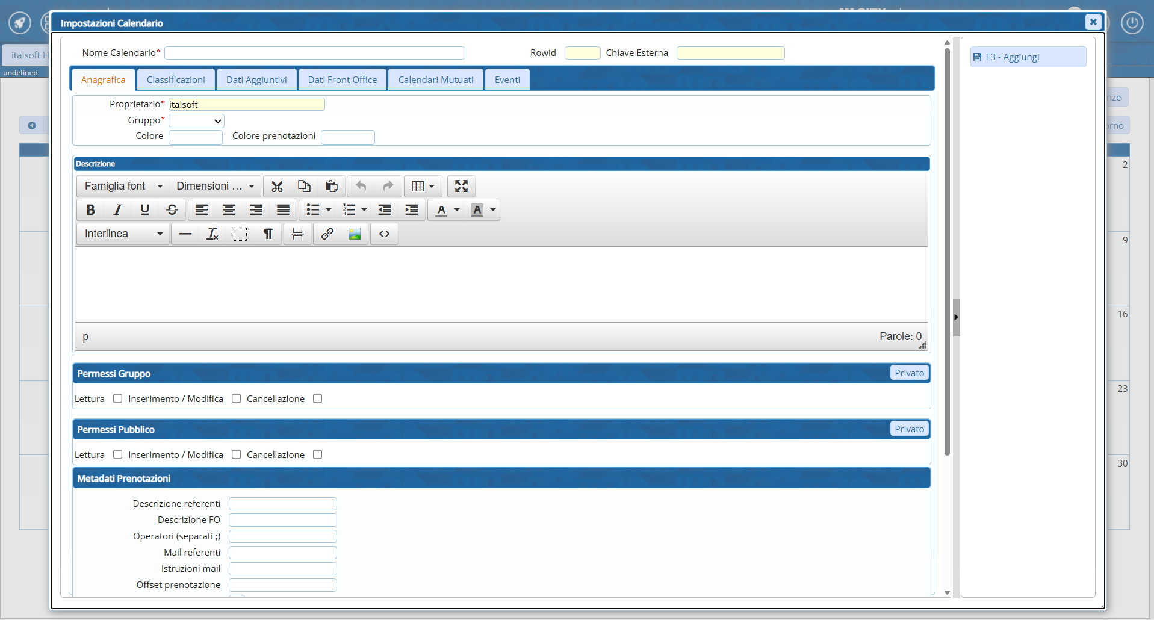Click the insert link icon
The height and width of the screenshot is (620, 1154).
tap(327, 234)
